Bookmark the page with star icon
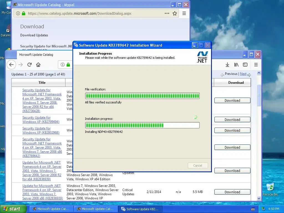 (x=175, y=13)
